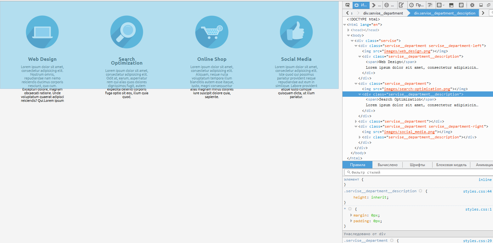The width and height of the screenshot is (493, 243).
Task: Collapse the servise__department-left div node
Action: pos(356,46)
